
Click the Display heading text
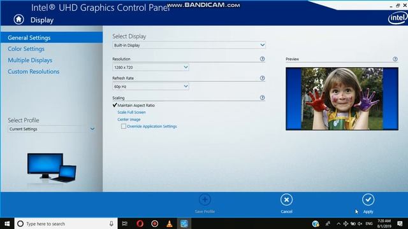[42, 20]
